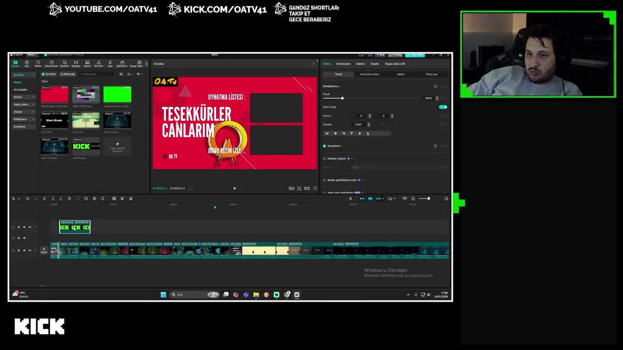
Task: Mute the main video track audio
Action: 30,250
